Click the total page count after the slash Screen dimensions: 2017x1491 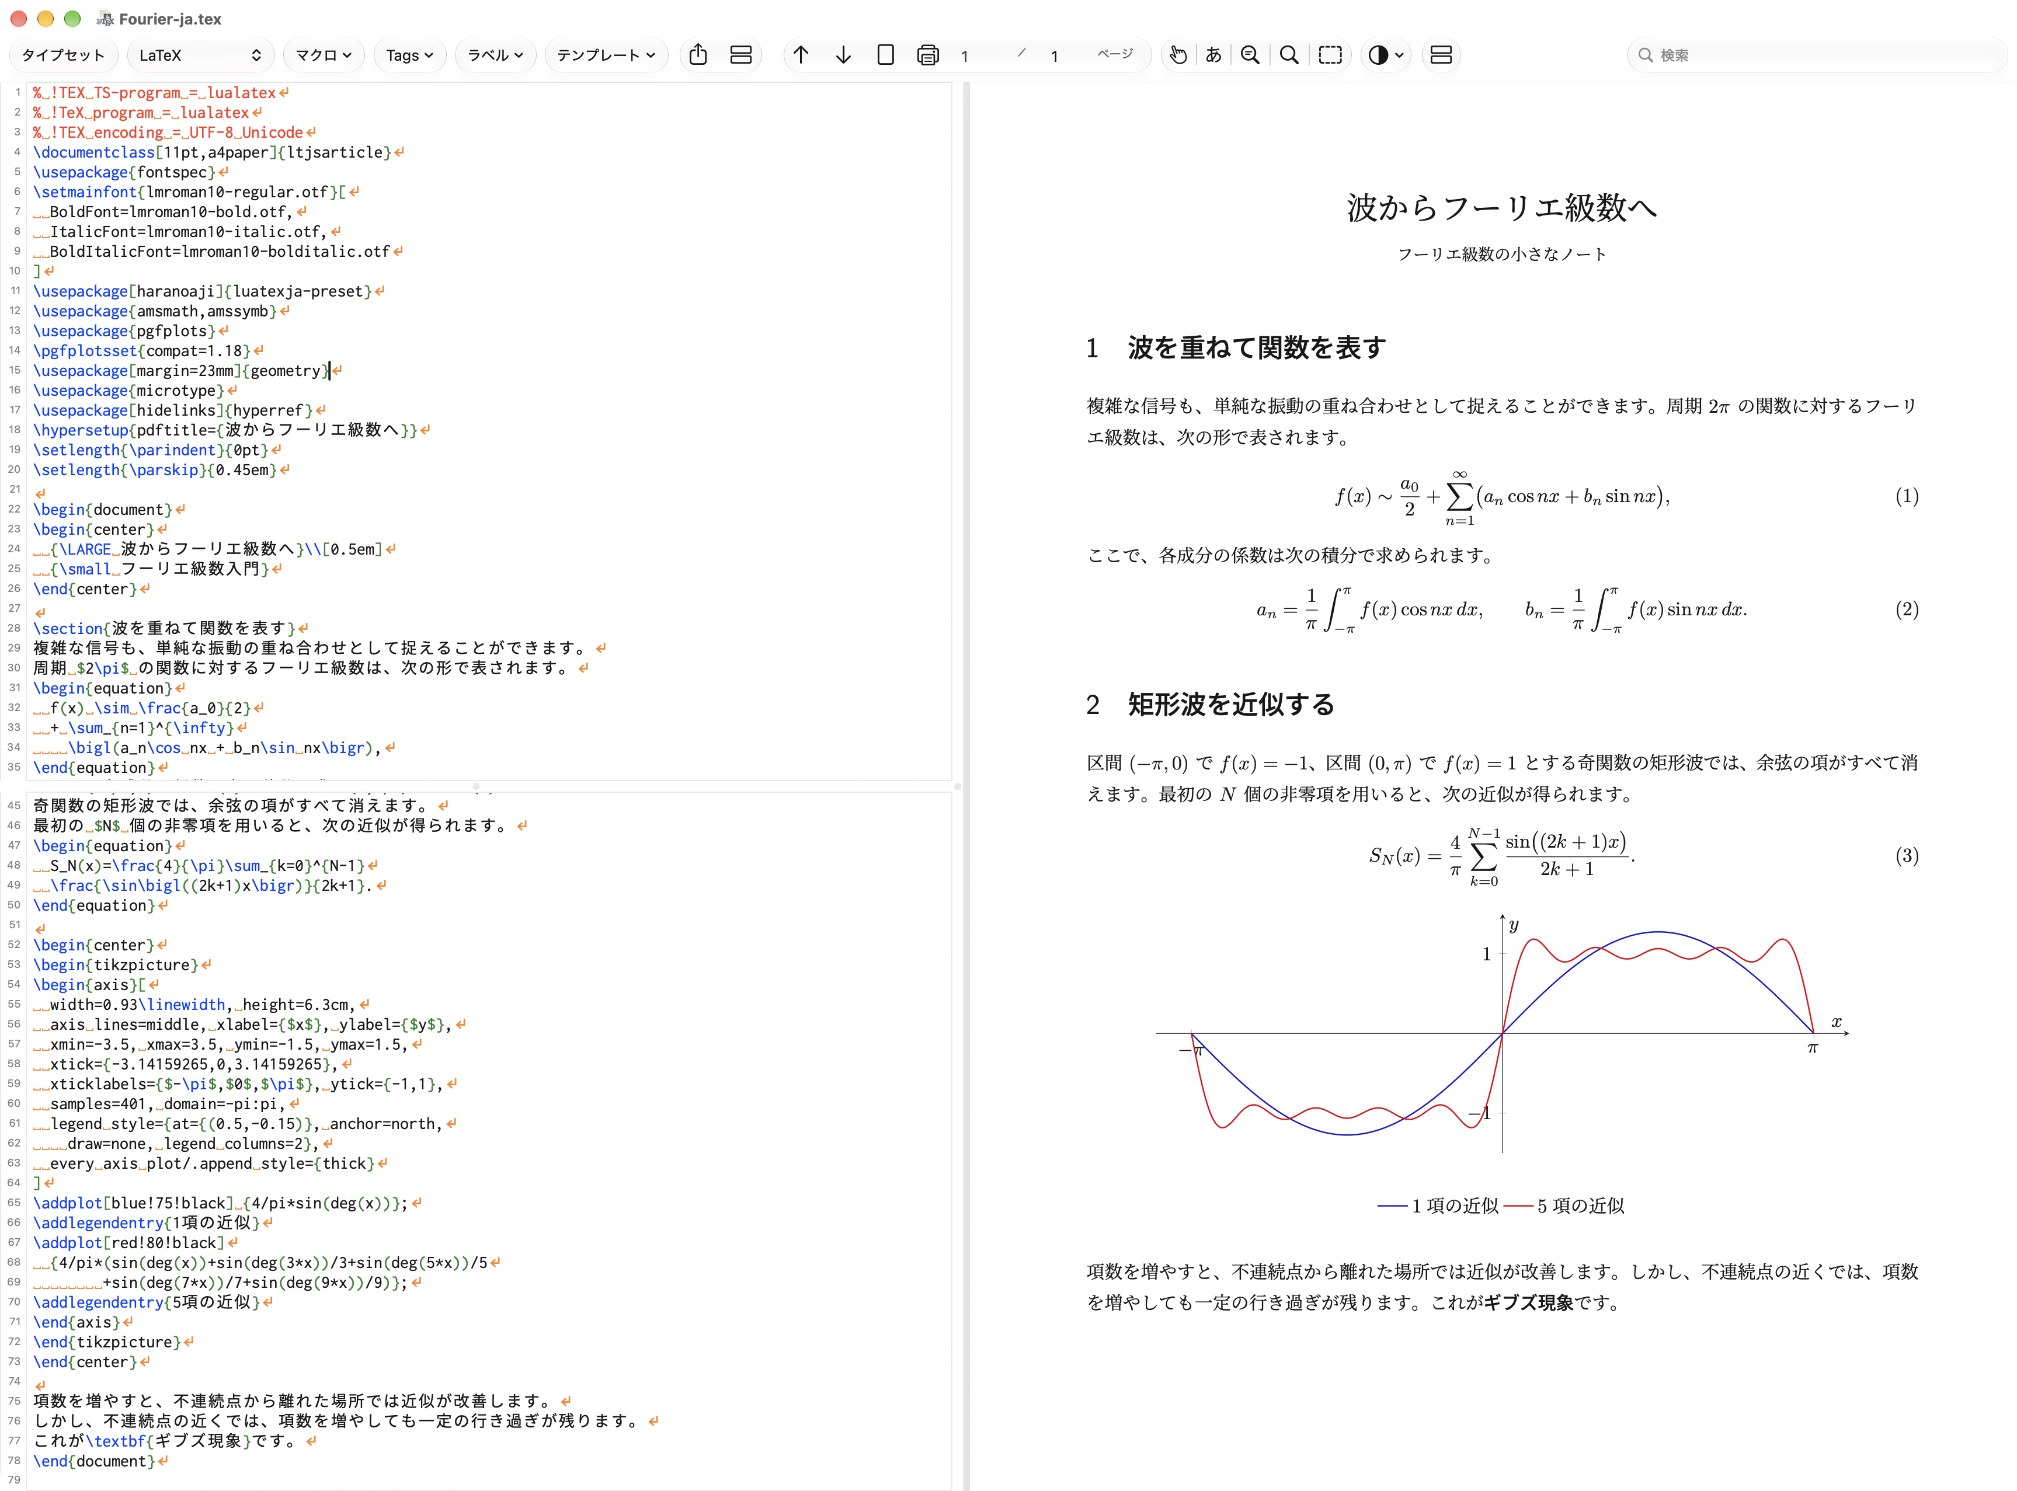1055,56
